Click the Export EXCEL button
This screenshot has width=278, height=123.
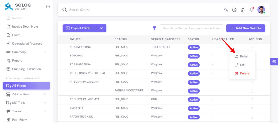80,28
